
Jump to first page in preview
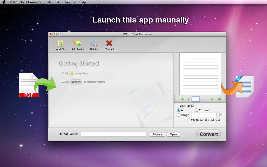click(x=182, y=99)
